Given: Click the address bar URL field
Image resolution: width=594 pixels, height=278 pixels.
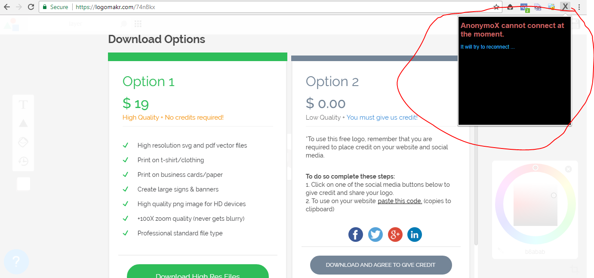Looking at the screenshot, I should click(275, 7).
